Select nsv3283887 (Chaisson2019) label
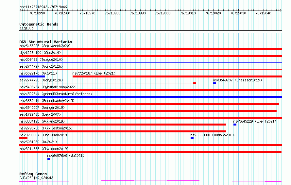The width and height of the screenshot is (291, 185). tap(44, 135)
